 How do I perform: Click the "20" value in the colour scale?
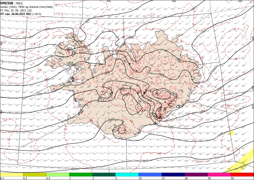pos(186,178)
